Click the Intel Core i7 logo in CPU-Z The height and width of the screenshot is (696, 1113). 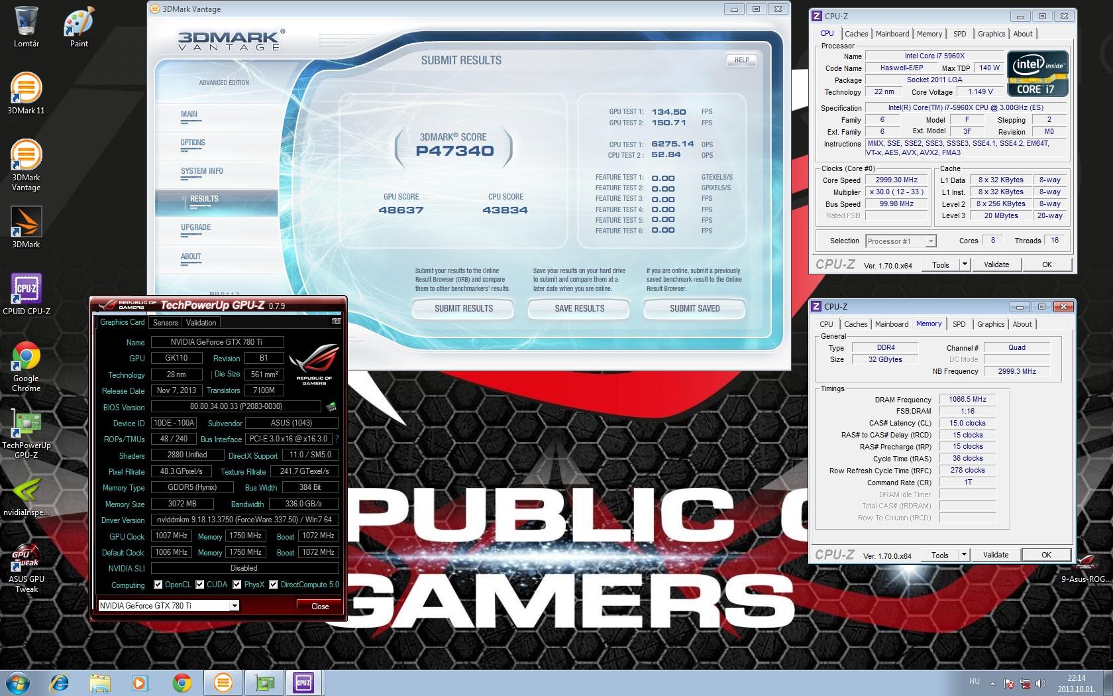click(1037, 74)
